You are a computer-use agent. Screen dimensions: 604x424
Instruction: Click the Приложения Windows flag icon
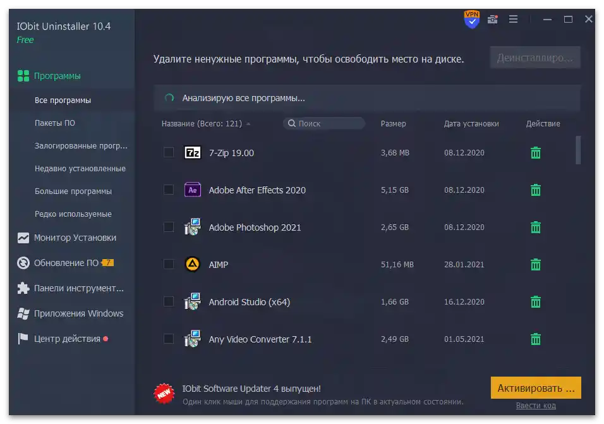click(x=23, y=313)
